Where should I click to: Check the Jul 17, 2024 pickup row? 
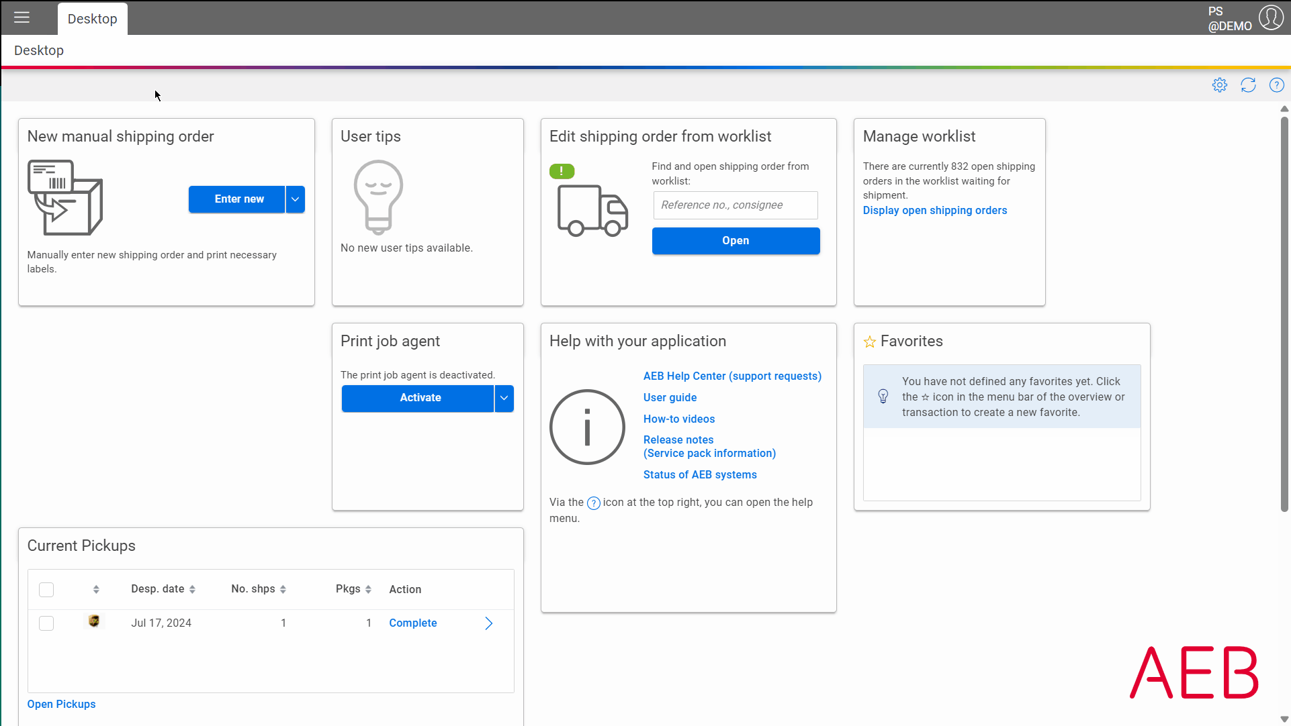pyautogui.click(x=46, y=623)
